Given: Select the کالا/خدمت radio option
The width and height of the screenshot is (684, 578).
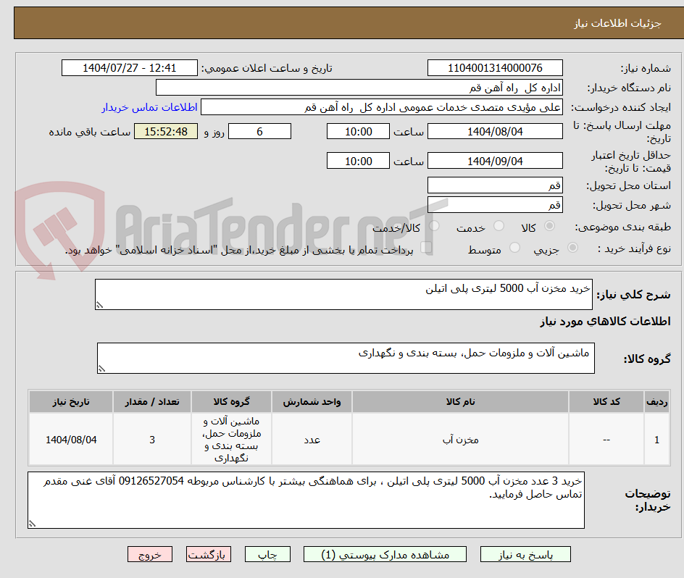Looking at the screenshot, I should pyautogui.click(x=434, y=226).
